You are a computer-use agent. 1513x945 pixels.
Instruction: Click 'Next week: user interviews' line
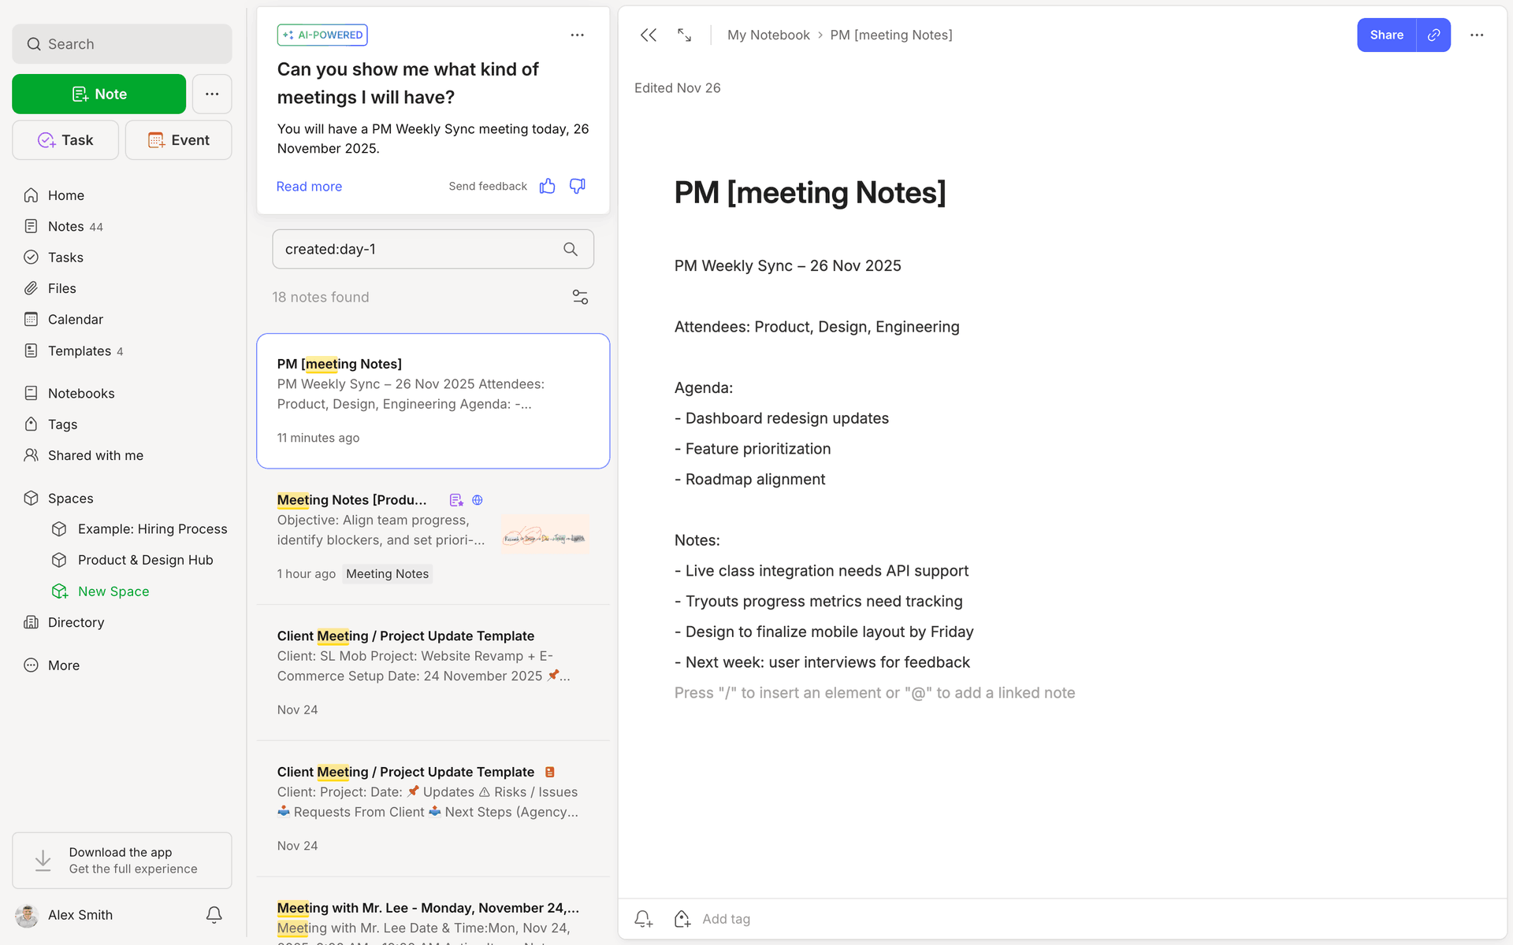click(822, 662)
